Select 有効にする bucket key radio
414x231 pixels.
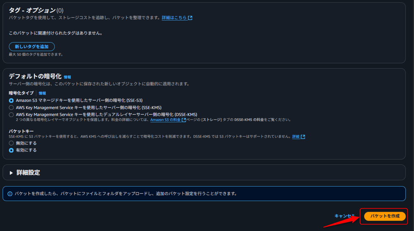(x=11, y=150)
